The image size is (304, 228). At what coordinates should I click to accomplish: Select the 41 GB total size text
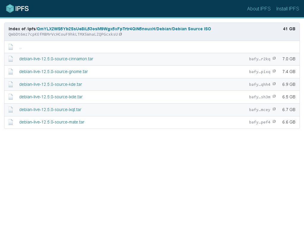coord(289,29)
